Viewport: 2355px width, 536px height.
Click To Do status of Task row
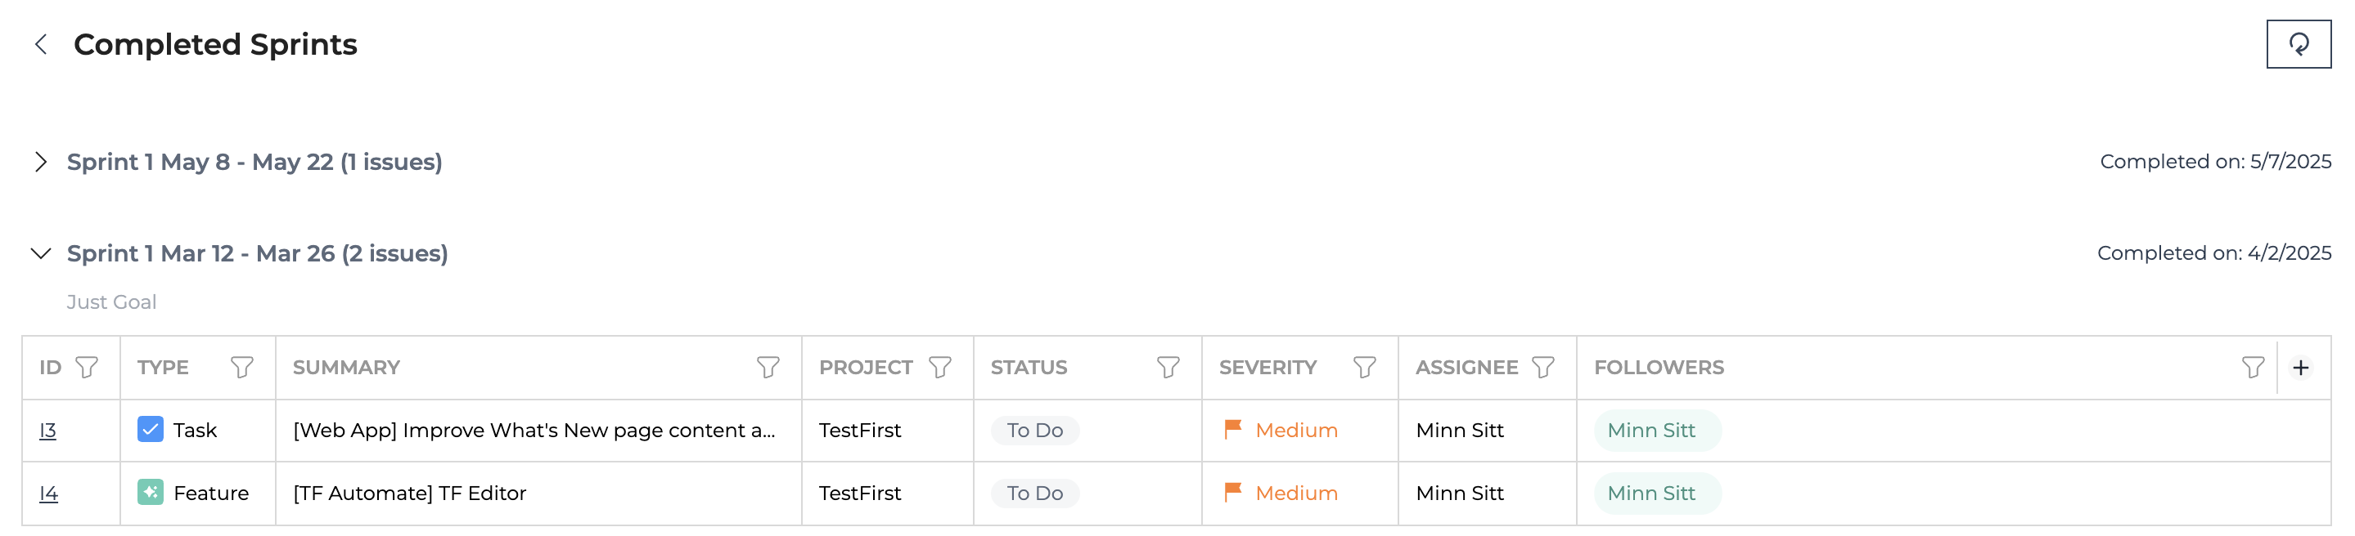pos(1035,430)
